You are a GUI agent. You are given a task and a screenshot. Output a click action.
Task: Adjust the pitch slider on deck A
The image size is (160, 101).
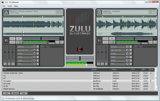click(x=41, y=38)
